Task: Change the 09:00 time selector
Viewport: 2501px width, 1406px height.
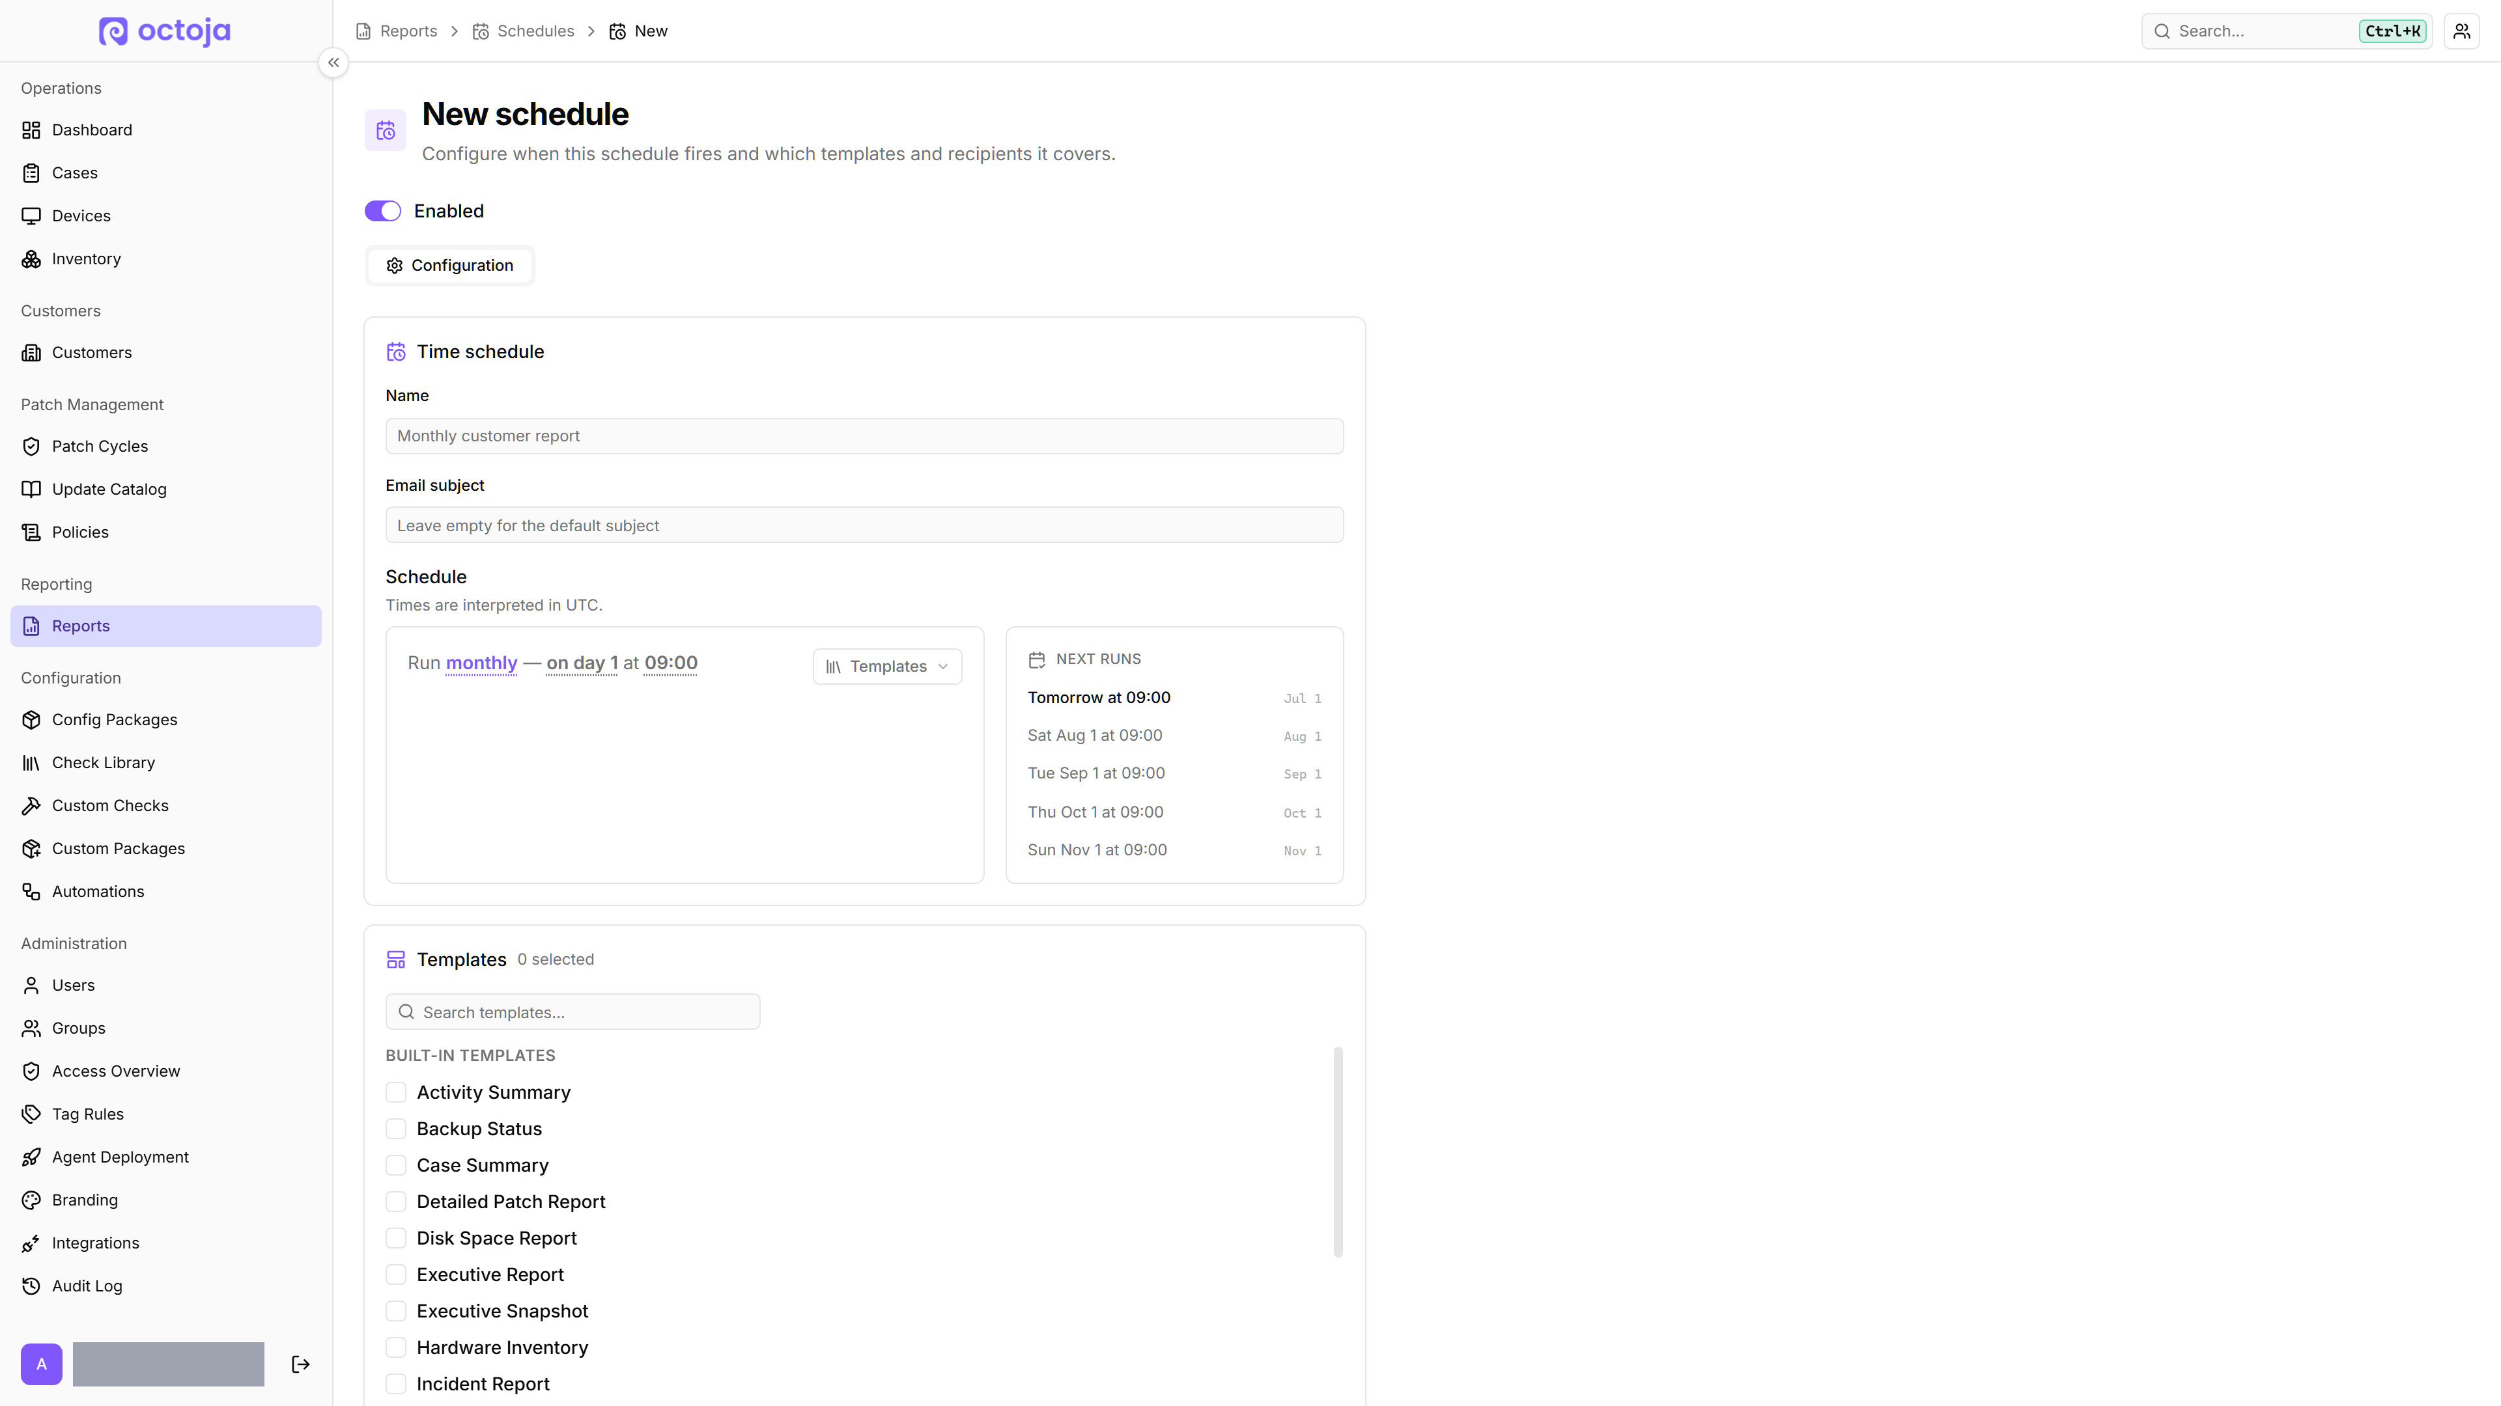Action: (671, 663)
